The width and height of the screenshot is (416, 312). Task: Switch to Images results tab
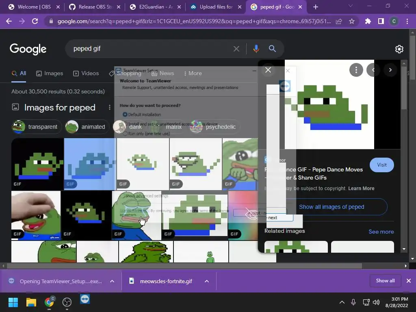[x=50, y=73]
